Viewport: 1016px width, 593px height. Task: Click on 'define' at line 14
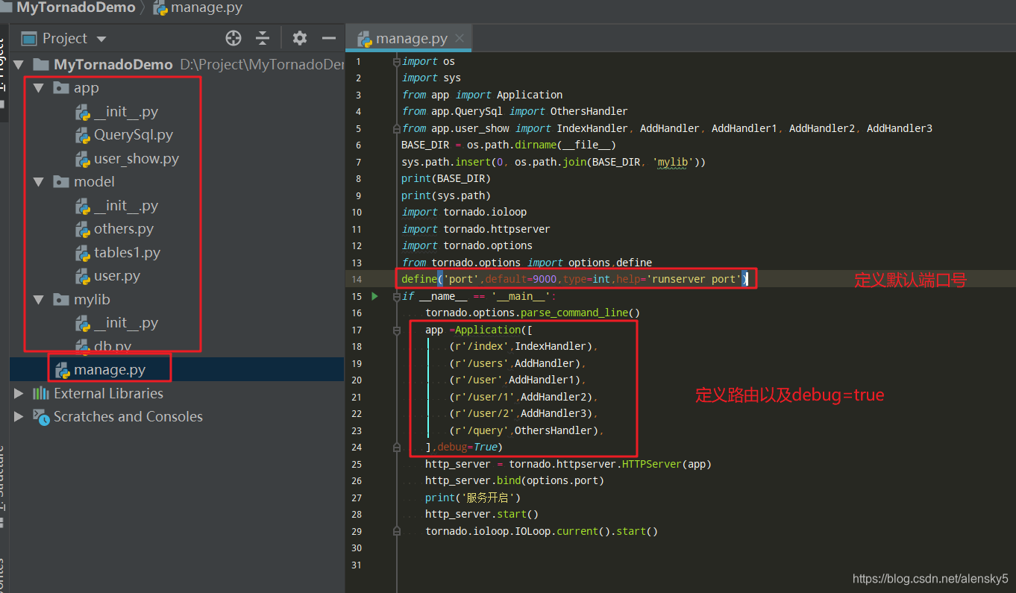click(x=419, y=279)
